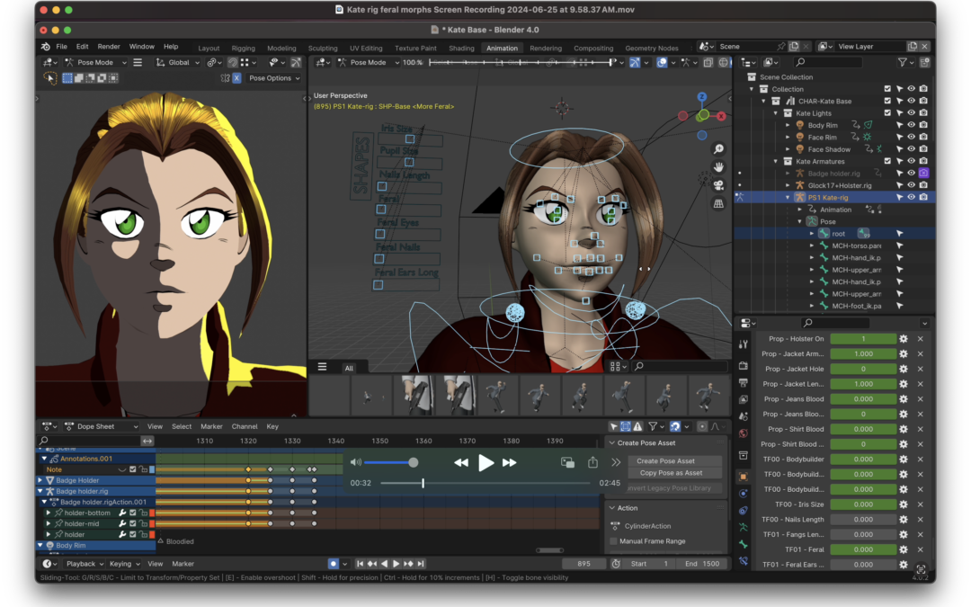This screenshot has width=971, height=607.
Task: Uncheck the Kate Lights collection checkbox
Action: coord(887,113)
